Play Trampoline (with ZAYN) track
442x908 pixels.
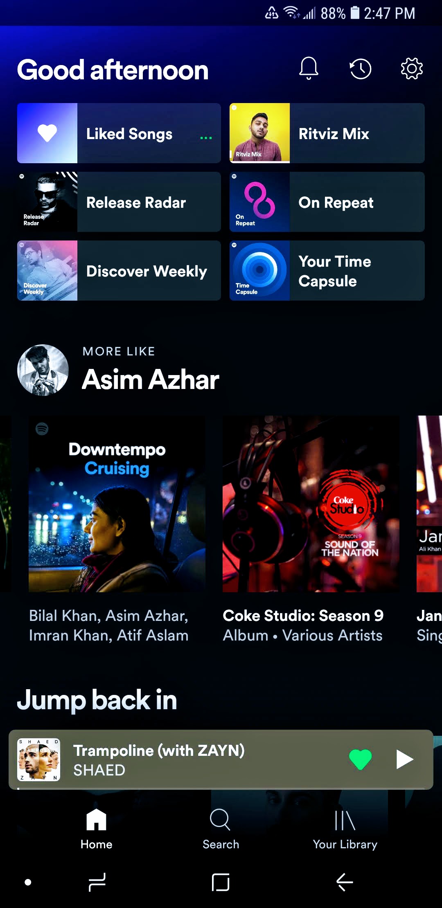(x=404, y=760)
